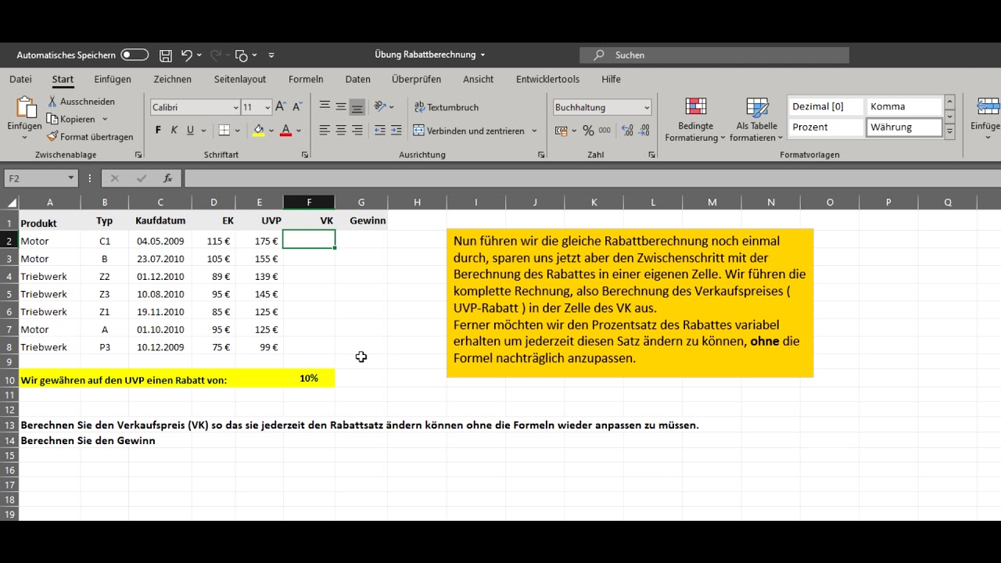Increase font size with larger A icon
The image size is (1001, 563).
click(282, 107)
